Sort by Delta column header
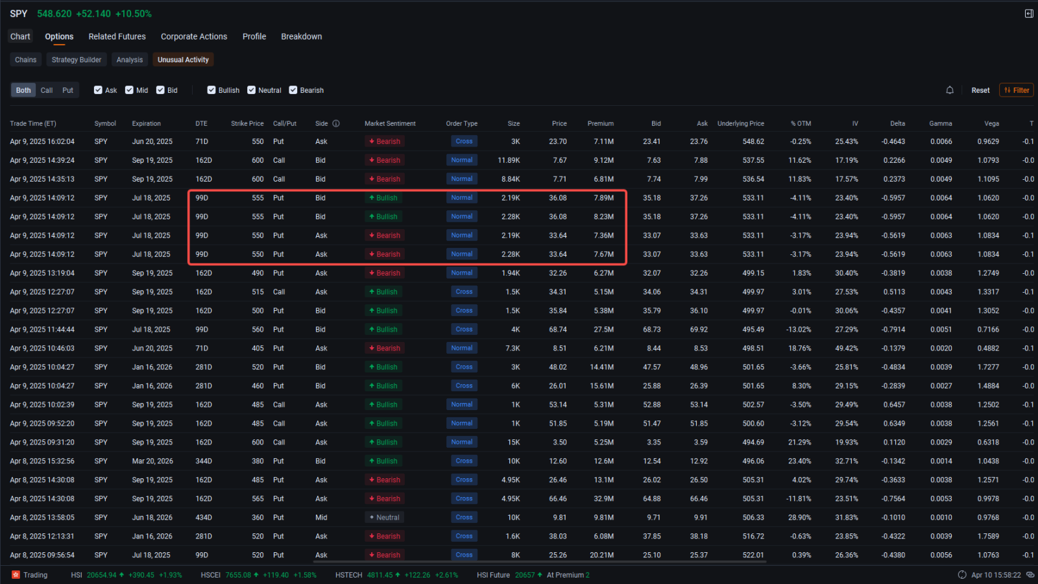This screenshot has height=584, width=1038. (x=897, y=123)
